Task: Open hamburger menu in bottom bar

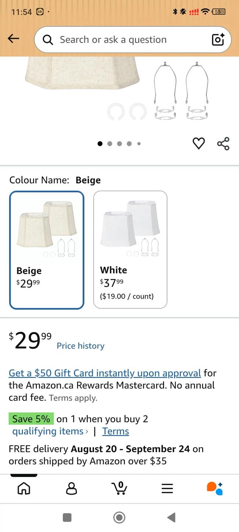Action: tap(167, 489)
